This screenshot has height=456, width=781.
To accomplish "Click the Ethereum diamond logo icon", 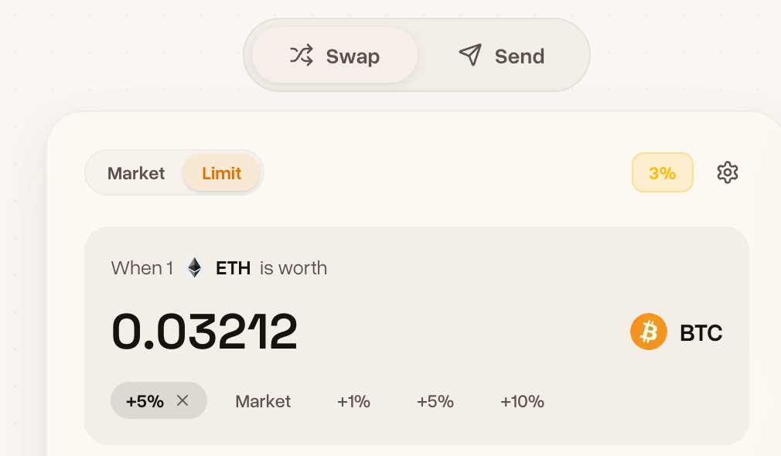I will [195, 268].
